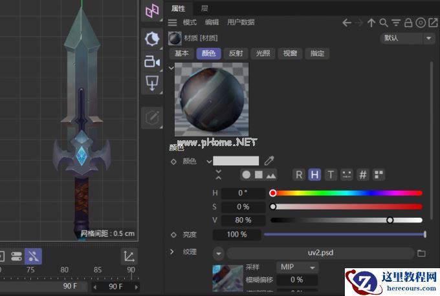The height and width of the screenshot is (296, 440).
Task: Click the 模糊偏移 0 % field
Action: (x=297, y=280)
